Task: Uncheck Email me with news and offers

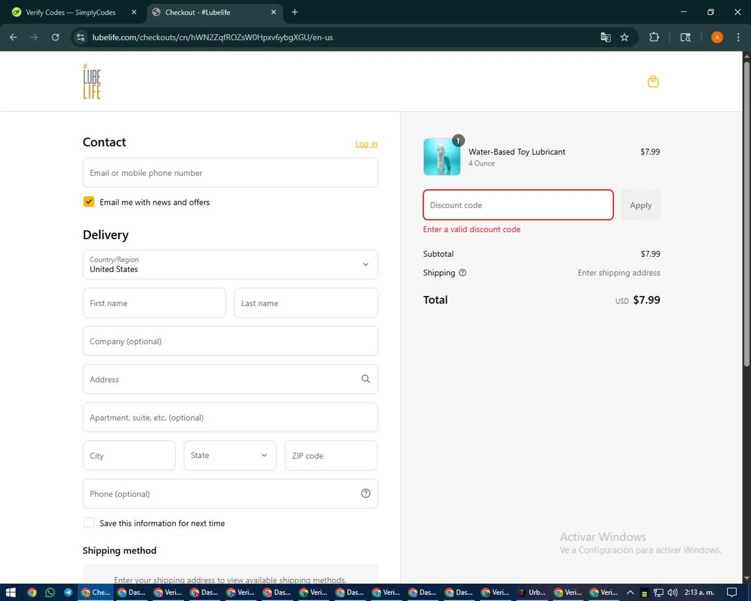Action: [x=89, y=201]
